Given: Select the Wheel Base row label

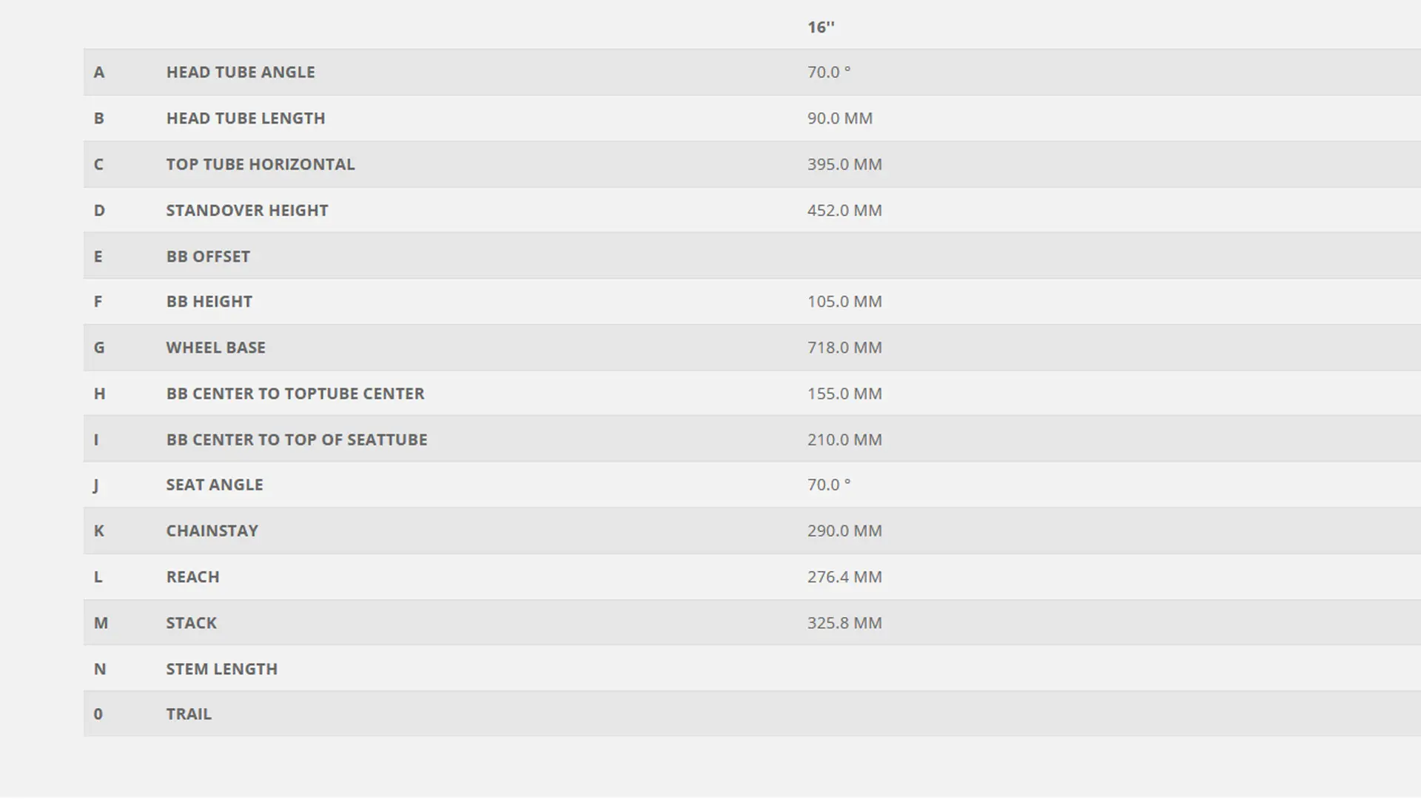Looking at the screenshot, I should [x=215, y=348].
